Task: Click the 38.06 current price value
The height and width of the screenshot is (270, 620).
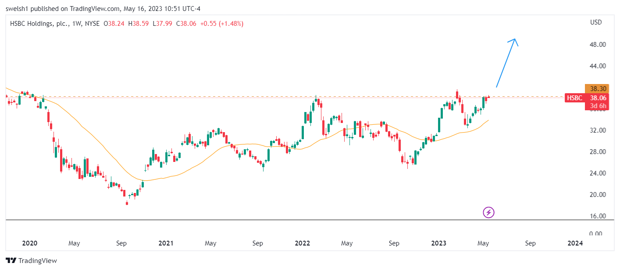Action: coord(597,98)
